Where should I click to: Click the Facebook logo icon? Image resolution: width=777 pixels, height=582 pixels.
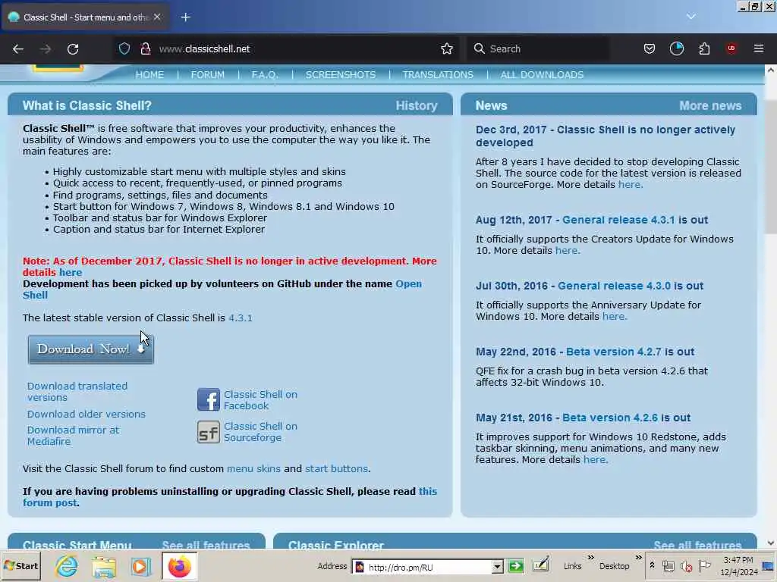[x=208, y=400]
